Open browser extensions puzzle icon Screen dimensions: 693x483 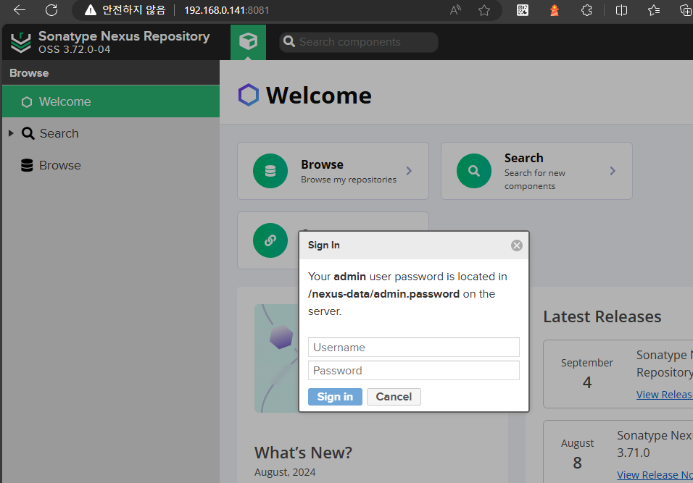[x=586, y=10]
